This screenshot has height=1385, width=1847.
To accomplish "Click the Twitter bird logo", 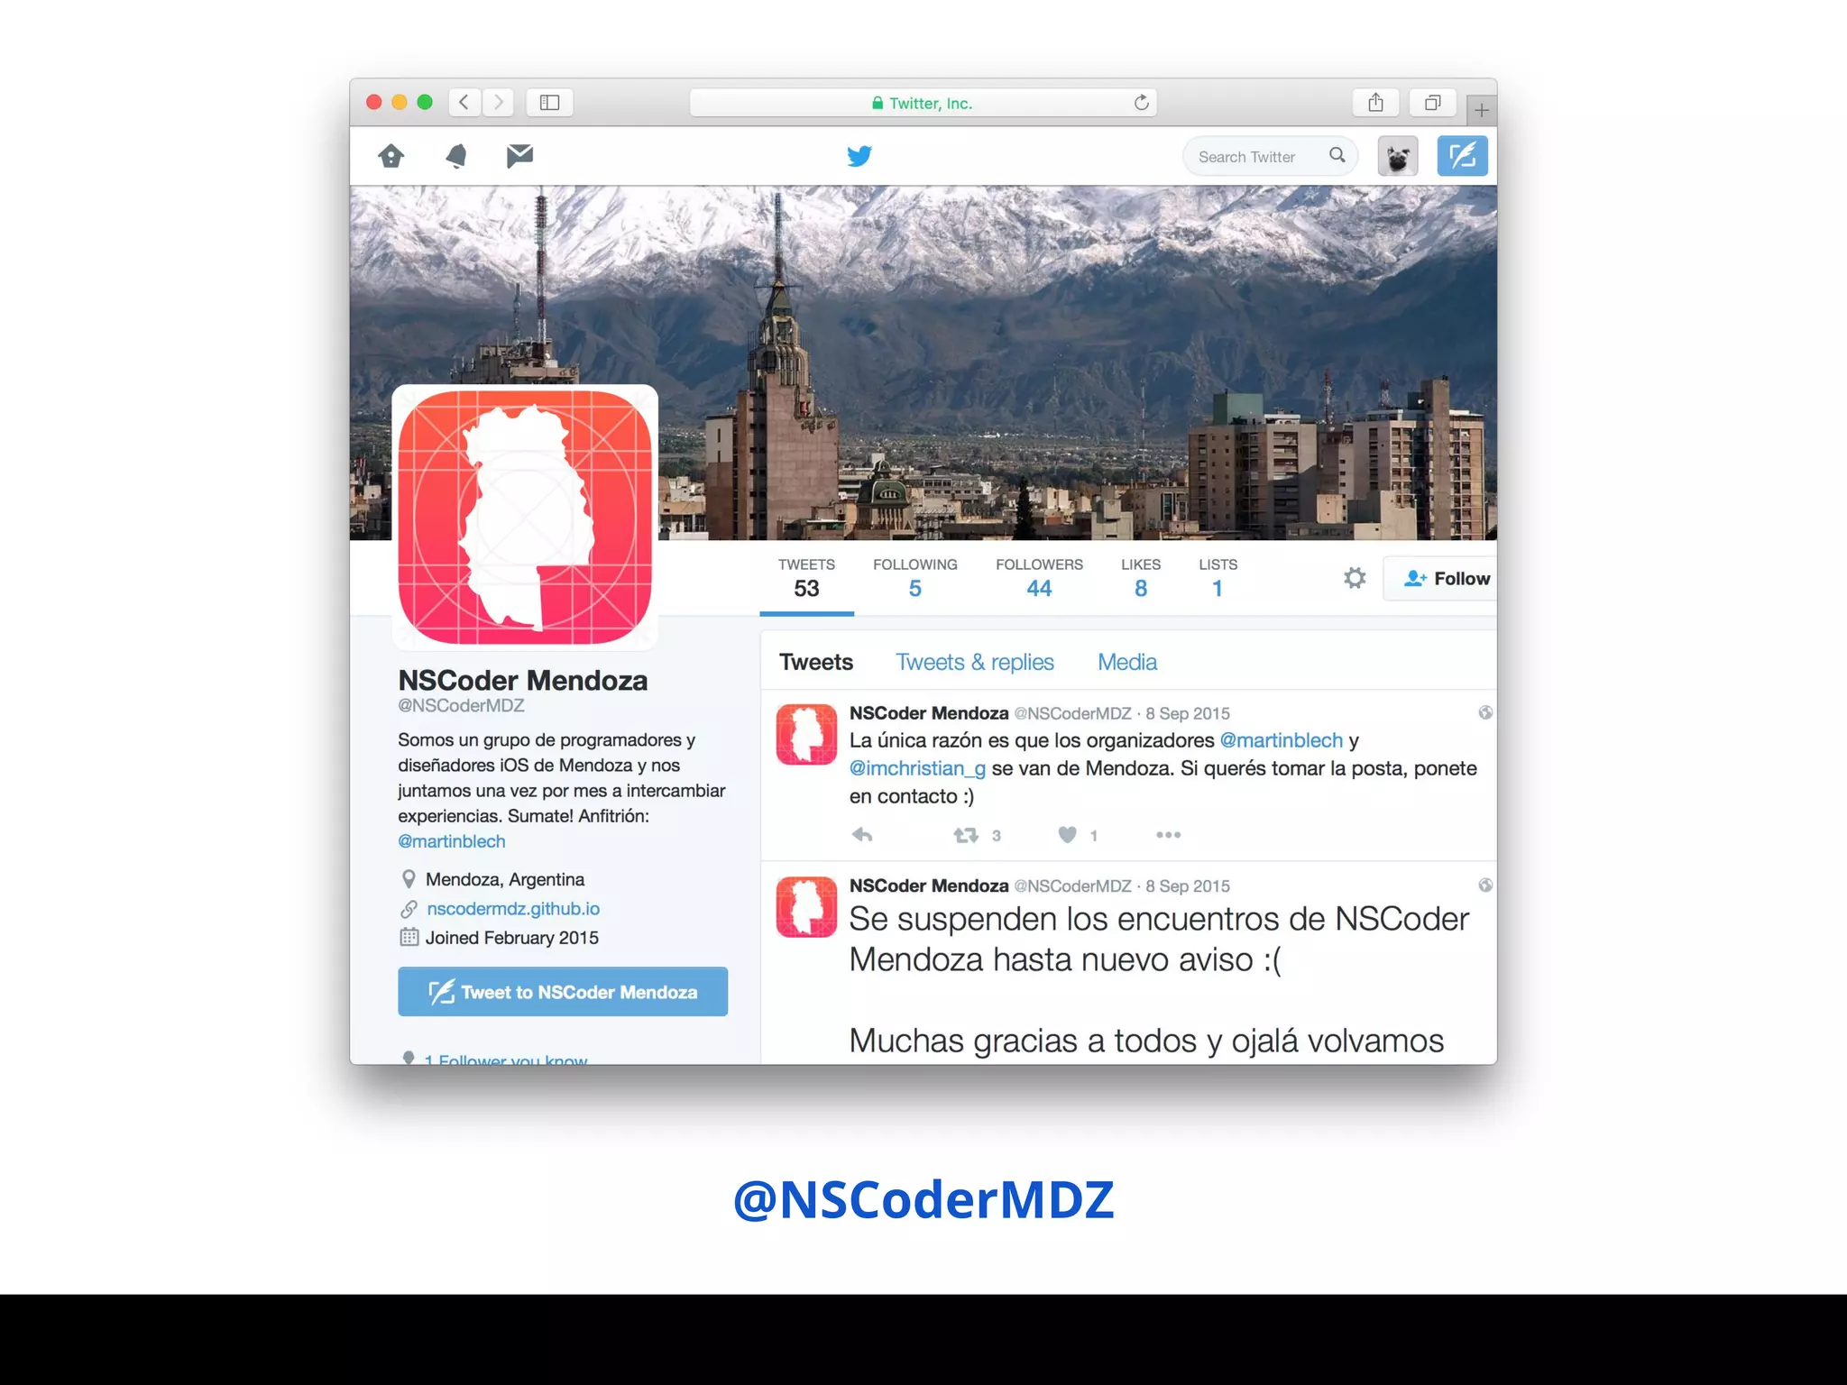I will 859,156.
